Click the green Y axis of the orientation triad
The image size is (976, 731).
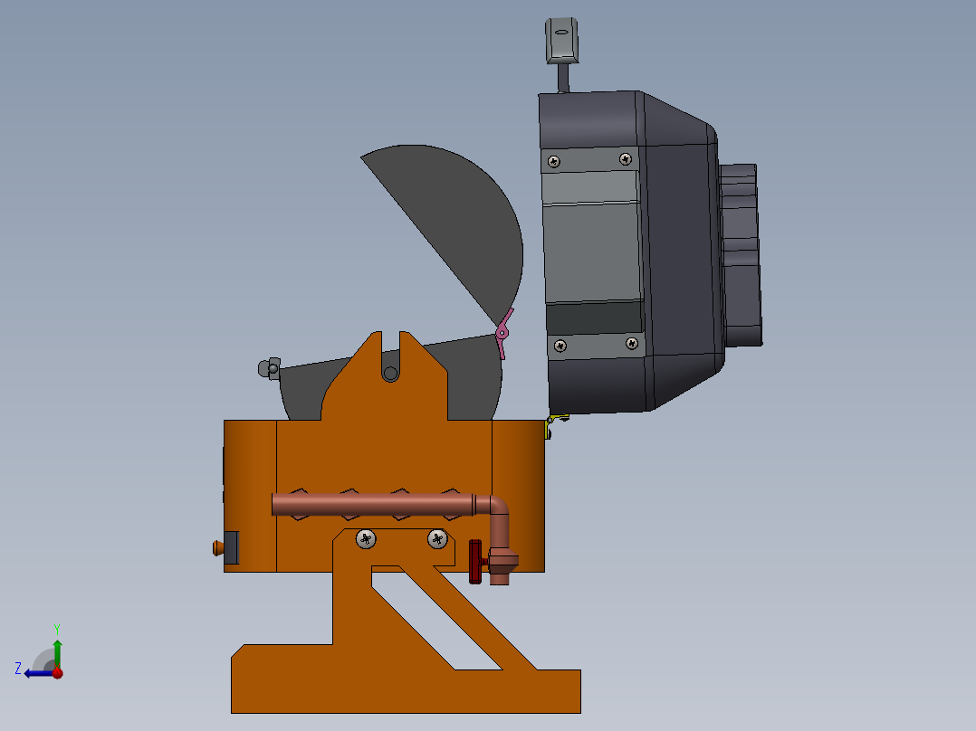pos(57,653)
